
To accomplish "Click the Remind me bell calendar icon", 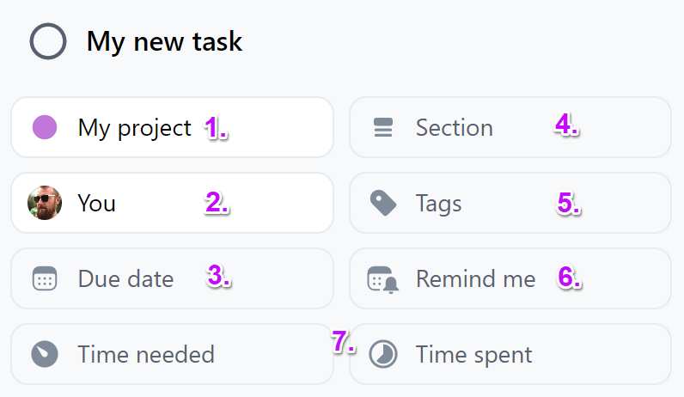I will click(383, 279).
